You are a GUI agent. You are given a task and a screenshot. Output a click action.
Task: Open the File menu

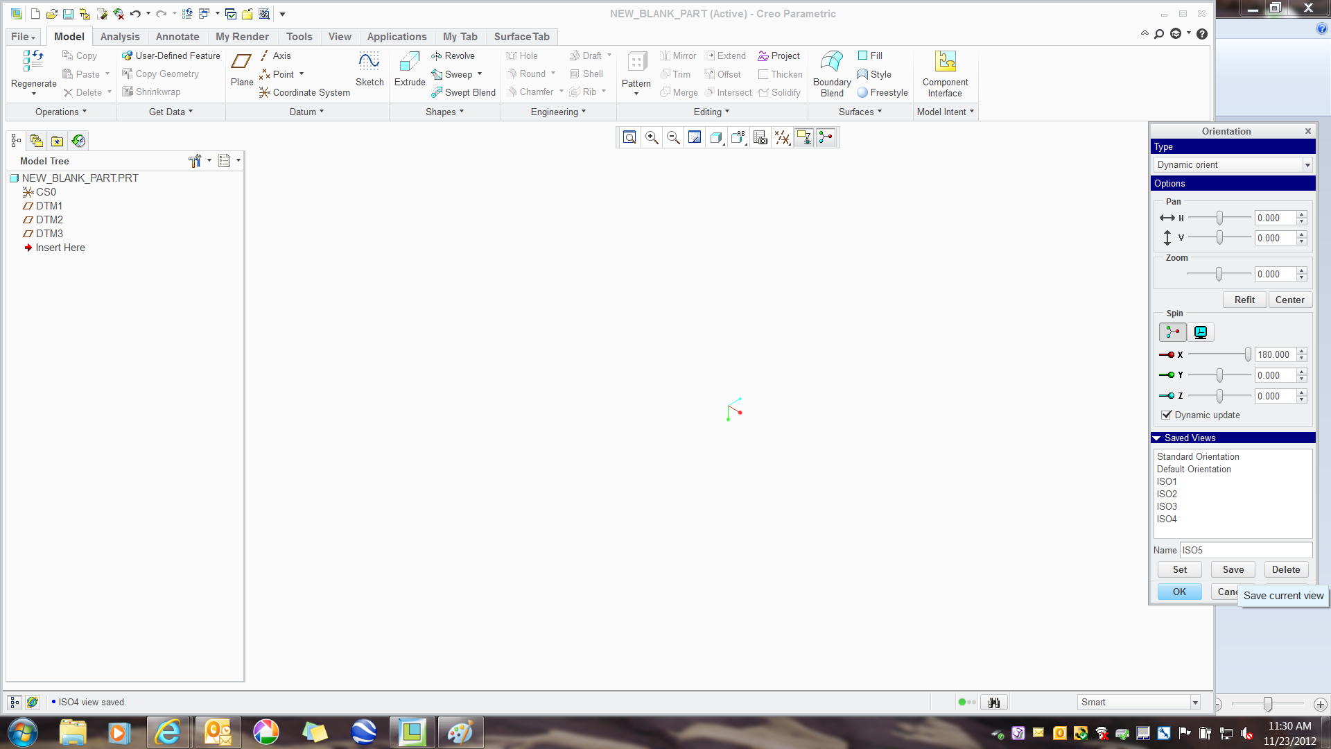[23, 37]
